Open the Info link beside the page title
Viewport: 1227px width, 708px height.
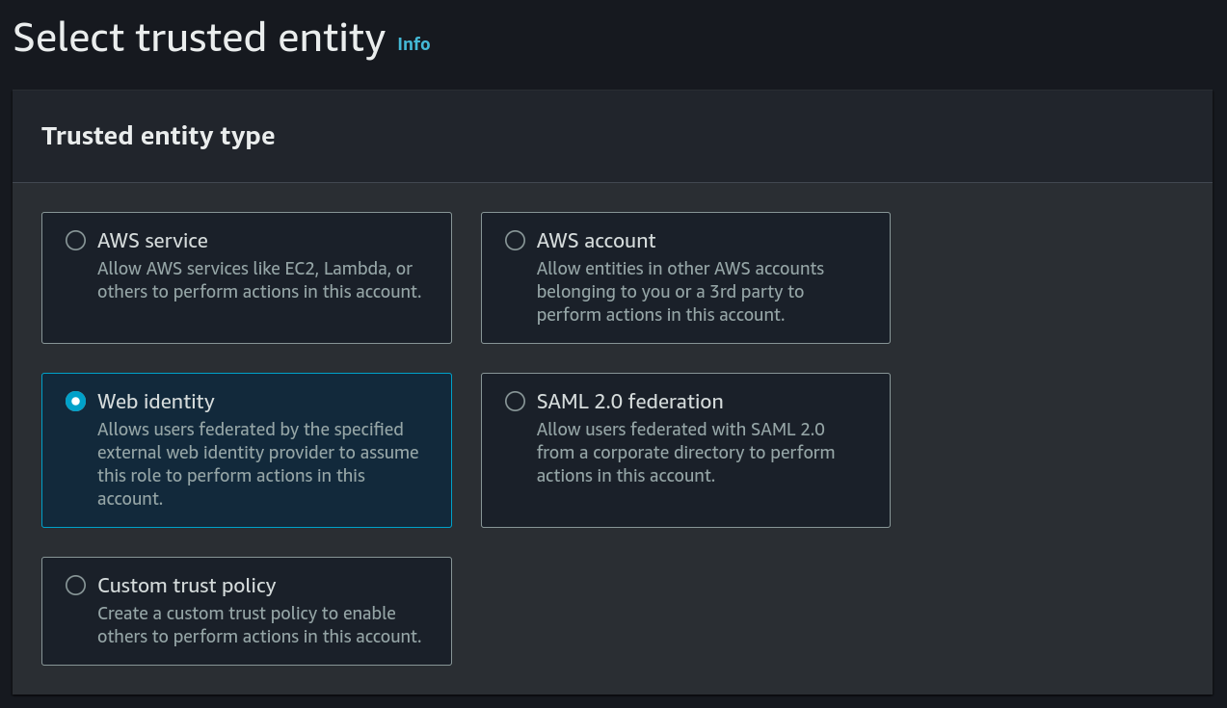click(413, 44)
